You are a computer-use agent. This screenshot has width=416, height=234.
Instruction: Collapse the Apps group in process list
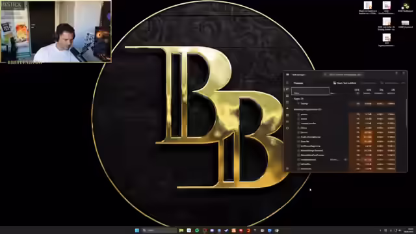(298, 99)
